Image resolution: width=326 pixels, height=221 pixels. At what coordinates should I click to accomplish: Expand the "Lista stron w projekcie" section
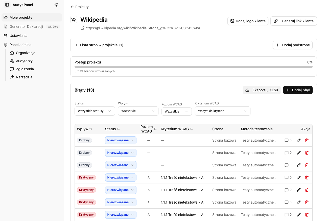tap(99, 45)
